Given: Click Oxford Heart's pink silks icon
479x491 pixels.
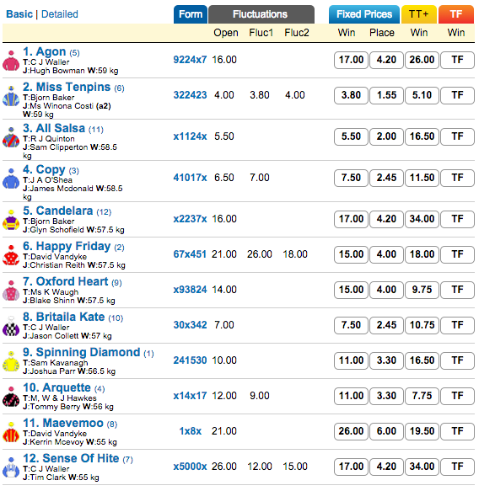Looking at the screenshot, I should pyautogui.click(x=11, y=291).
